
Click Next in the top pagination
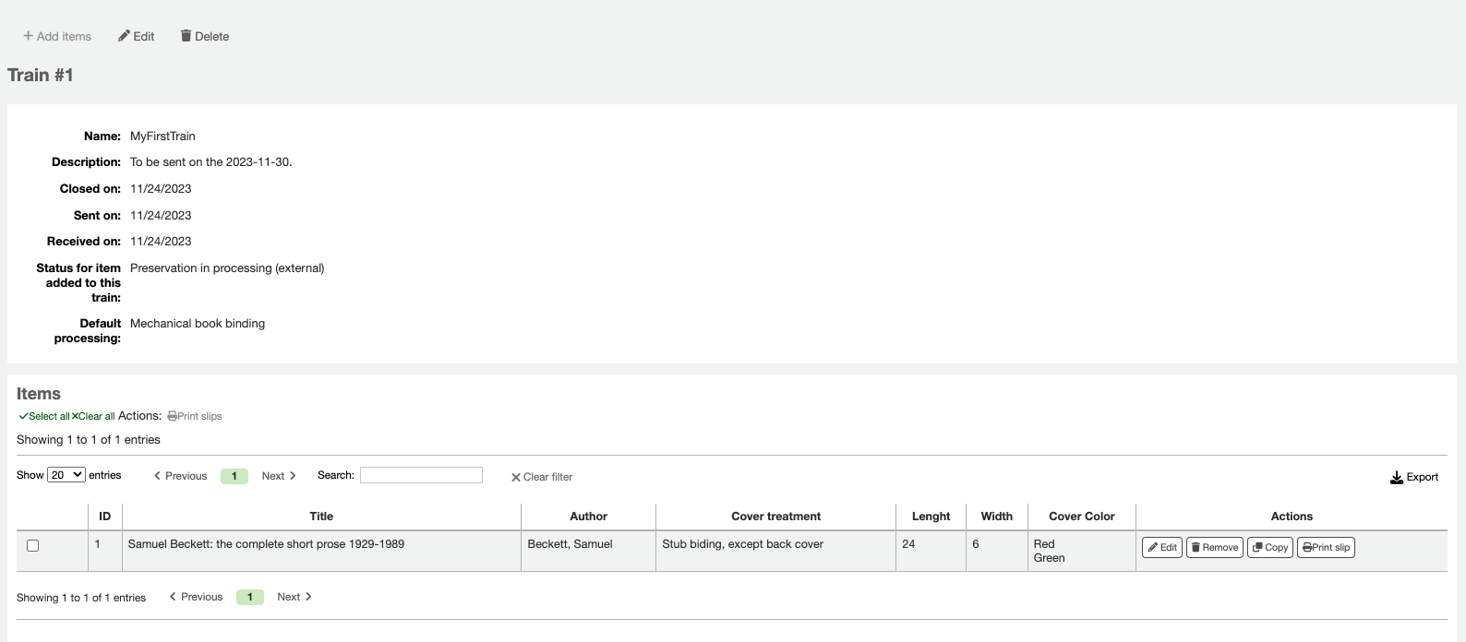tap(278, 476)
